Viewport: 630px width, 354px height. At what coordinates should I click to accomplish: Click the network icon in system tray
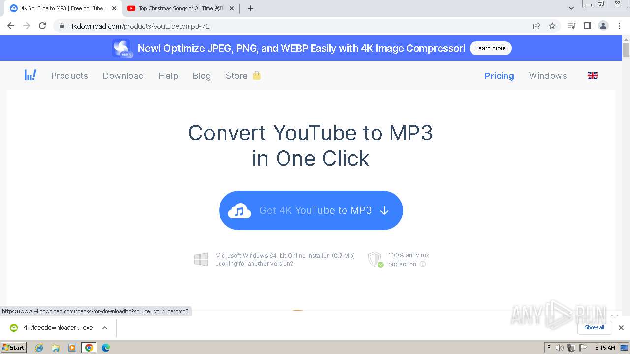click(x=571, y=348)
